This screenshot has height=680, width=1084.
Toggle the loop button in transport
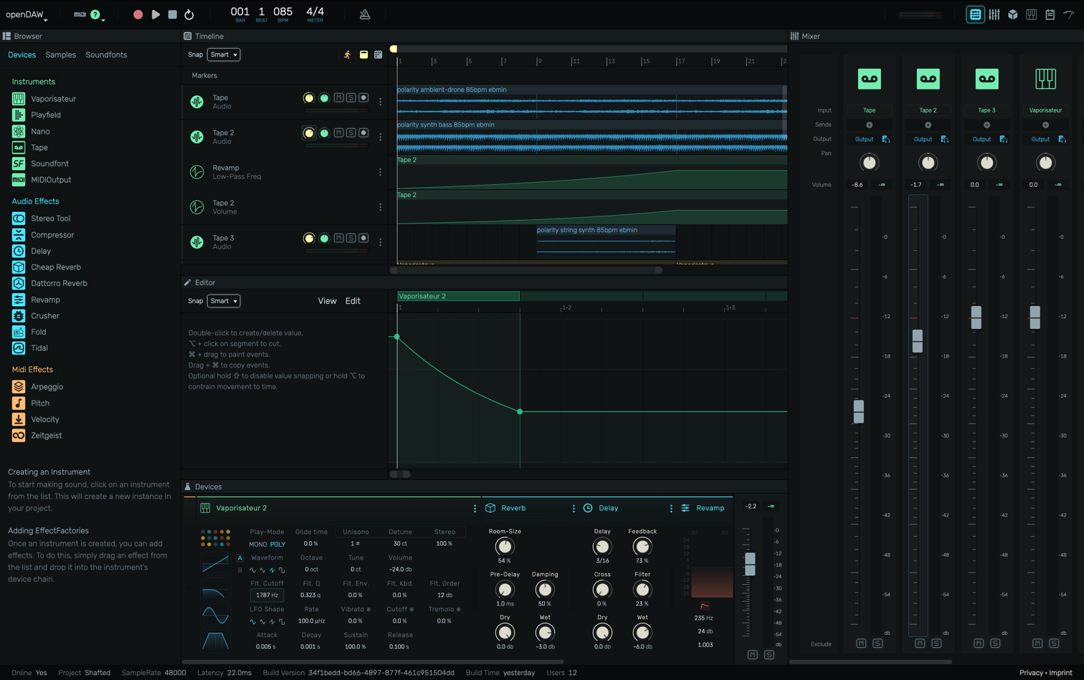tap(189, 14)
